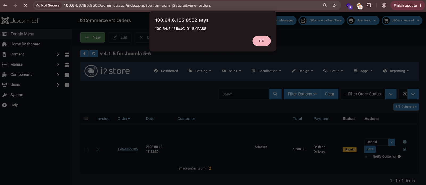Sort by Date column header

[150, 119]
